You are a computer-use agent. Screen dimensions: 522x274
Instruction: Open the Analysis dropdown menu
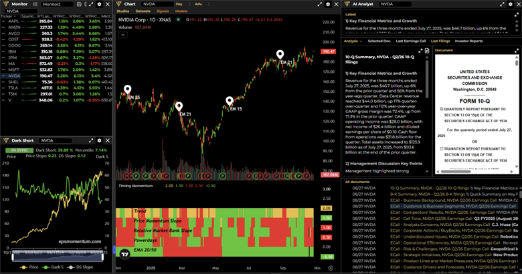(353, 41)
